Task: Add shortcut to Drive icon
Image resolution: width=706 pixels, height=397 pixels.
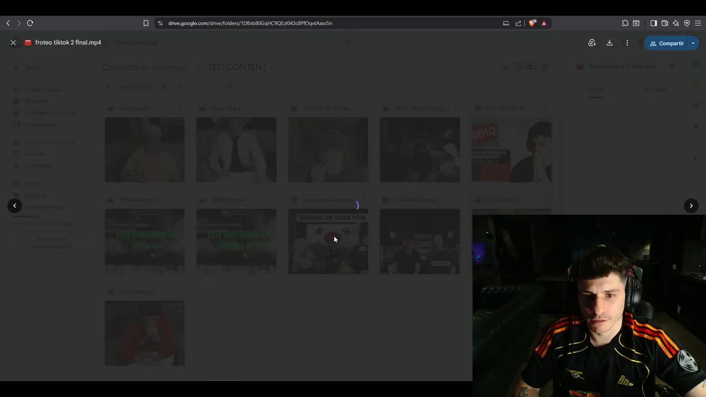Action: coord(592,43)
